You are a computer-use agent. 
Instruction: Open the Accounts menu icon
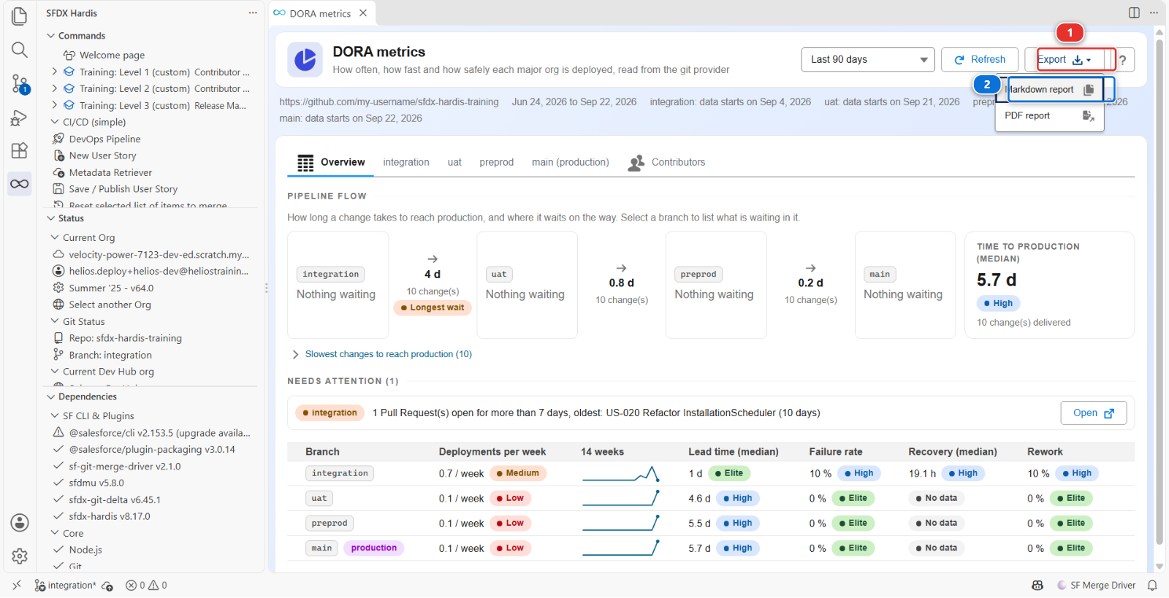coord(20,523)
